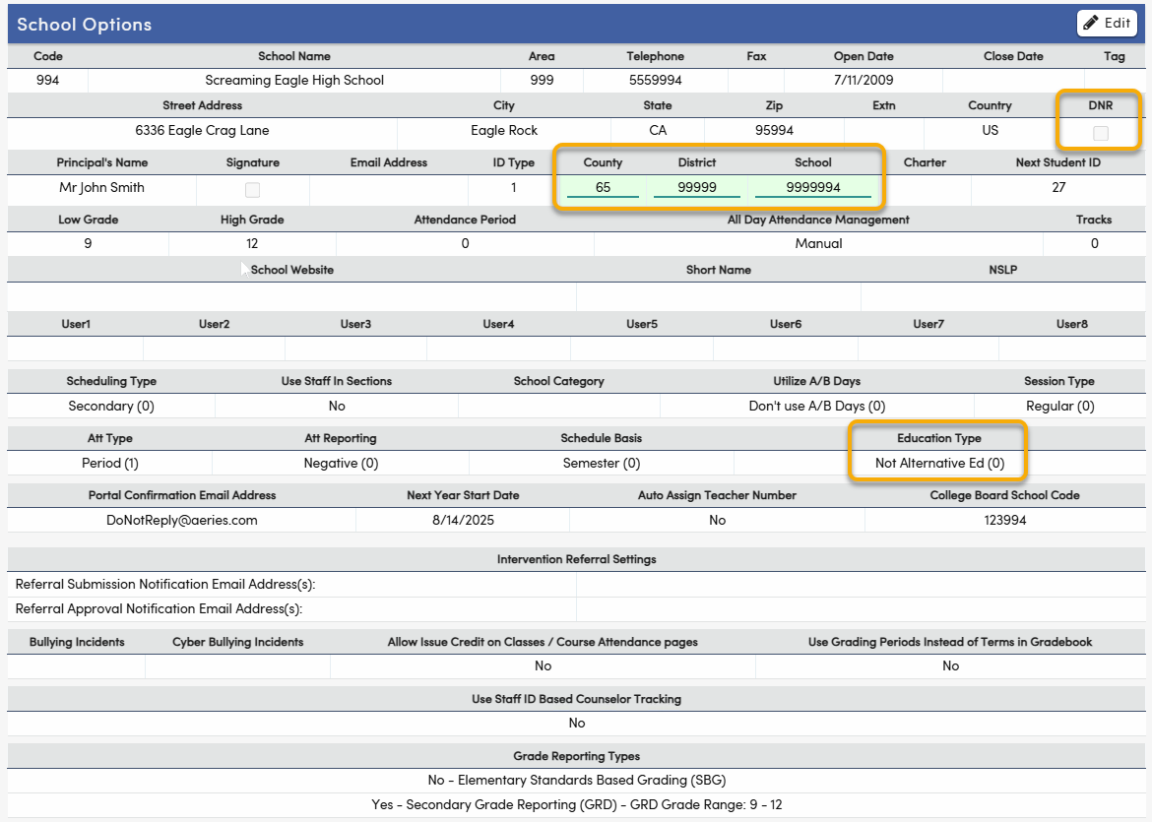This screenshot has height=822, width=1152.
Task: Click Att Reporting value Negative (0)
Action: (341, 464)
